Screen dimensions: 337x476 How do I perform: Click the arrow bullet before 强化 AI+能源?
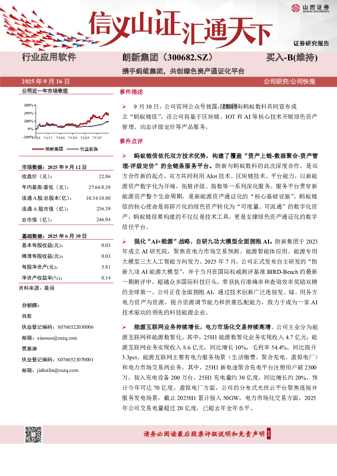[x=124, y=242]
